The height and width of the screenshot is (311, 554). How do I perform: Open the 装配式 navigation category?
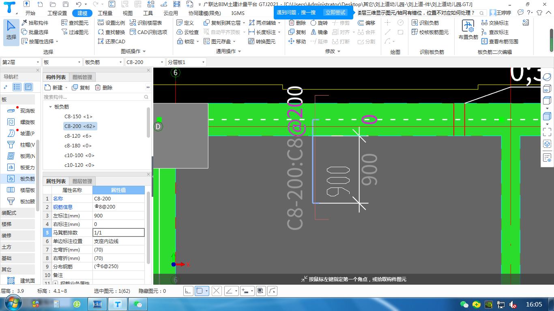pyautogui.click(x=17, y=213)
